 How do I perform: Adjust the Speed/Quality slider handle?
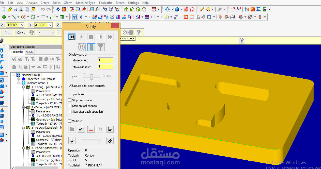pyautogui.click(x=91, y=76)
